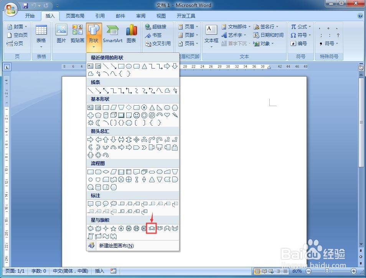Screen dimensions: 366x278
Task: Collapse the 形状 shapes dropdown
Action: [x=94, y=37]
